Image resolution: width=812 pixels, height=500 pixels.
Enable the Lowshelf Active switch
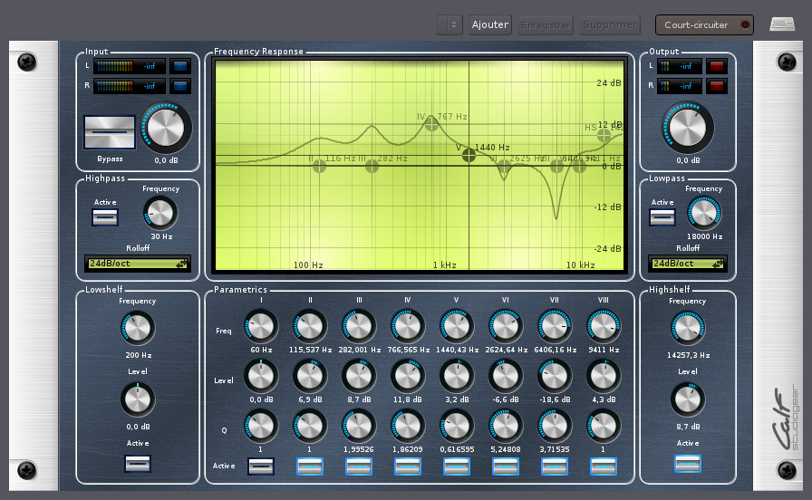click(x=138, y=464)
